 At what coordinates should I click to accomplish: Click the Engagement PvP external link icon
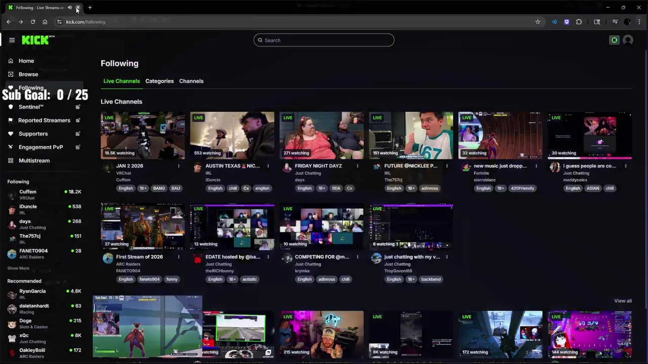[78, 147]
